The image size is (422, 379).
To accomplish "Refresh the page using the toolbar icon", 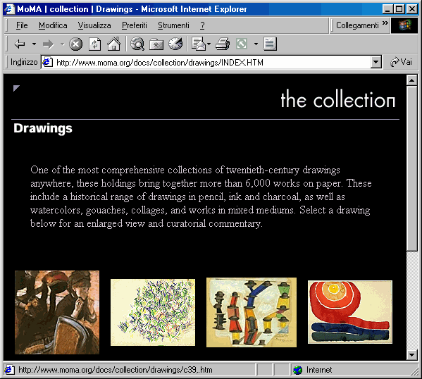I will tap(94, 44).
